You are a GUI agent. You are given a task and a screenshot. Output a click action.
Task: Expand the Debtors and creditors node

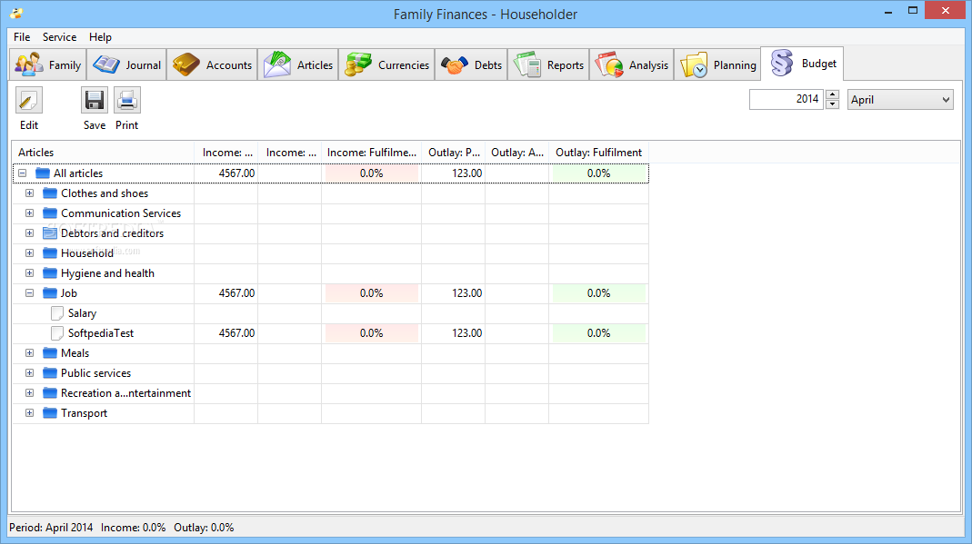tap(29, 233)
